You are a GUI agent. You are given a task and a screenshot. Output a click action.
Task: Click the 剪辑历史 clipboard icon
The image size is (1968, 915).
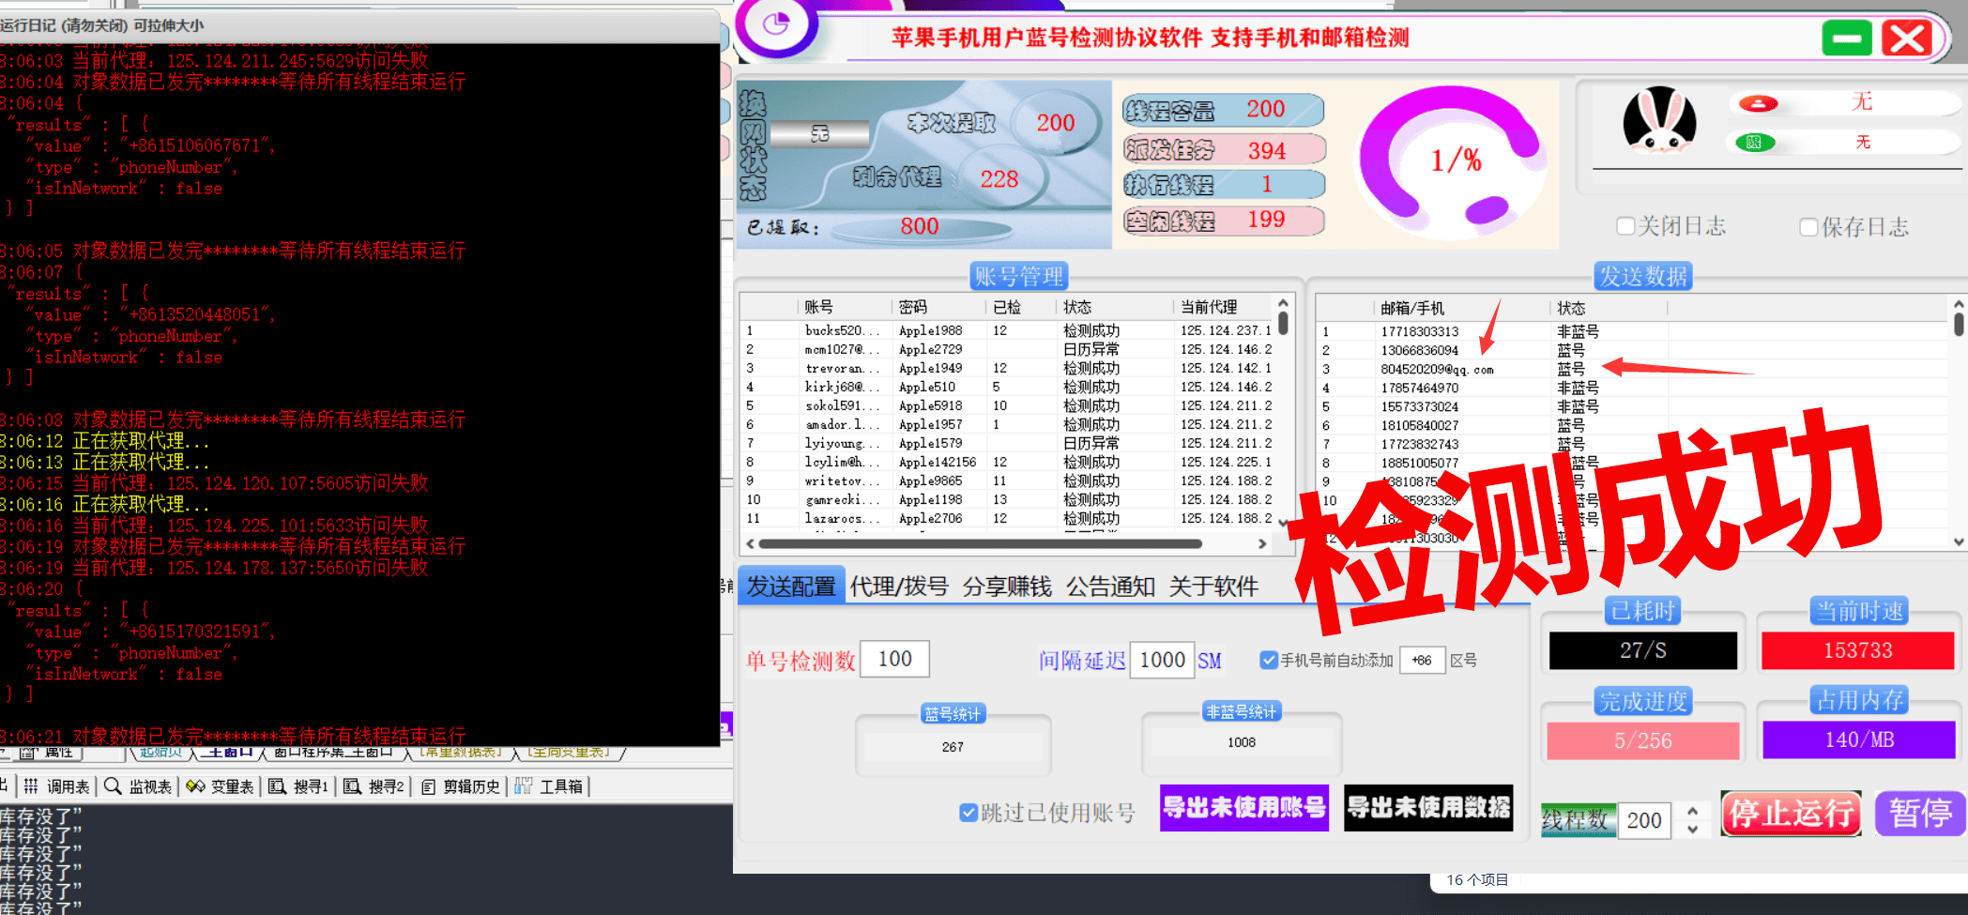[x=428, y=786]
